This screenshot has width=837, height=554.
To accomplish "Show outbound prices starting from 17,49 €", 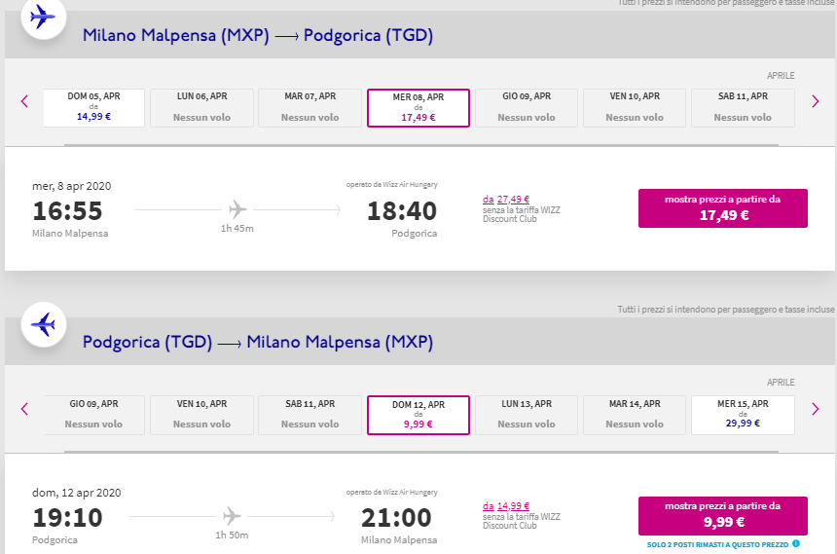I will click(722, 207).
